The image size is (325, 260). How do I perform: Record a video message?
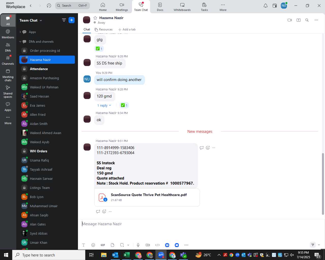(x=148, y=245)
